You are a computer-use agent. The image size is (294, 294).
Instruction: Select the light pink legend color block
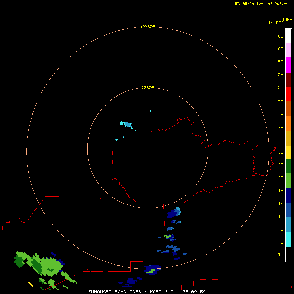(x=288, y=50)
